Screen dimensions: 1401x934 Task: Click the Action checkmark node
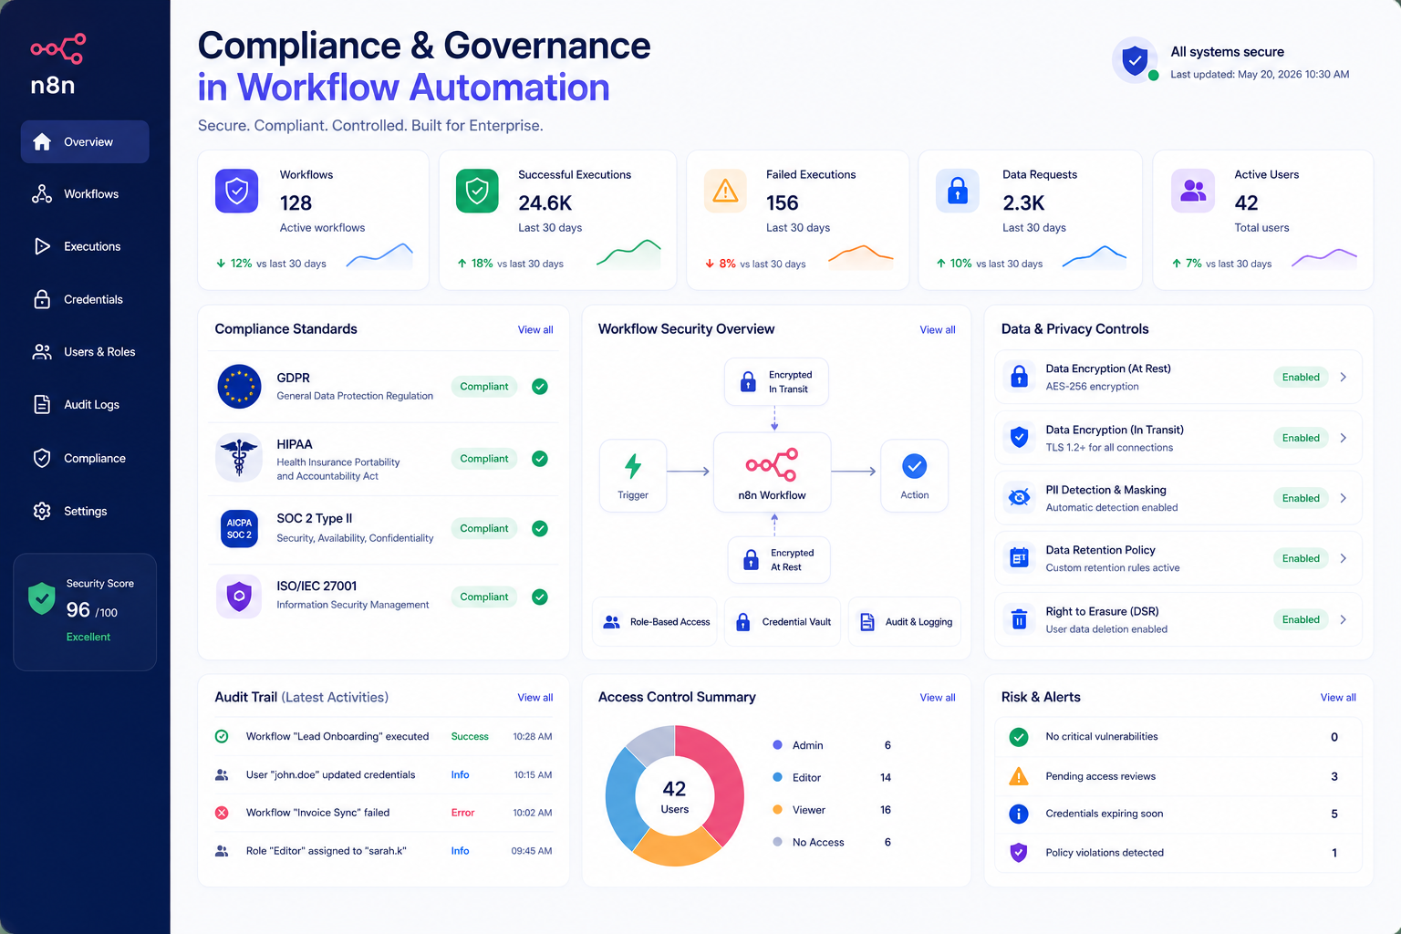pyautogui.click(x=914, y=475)
